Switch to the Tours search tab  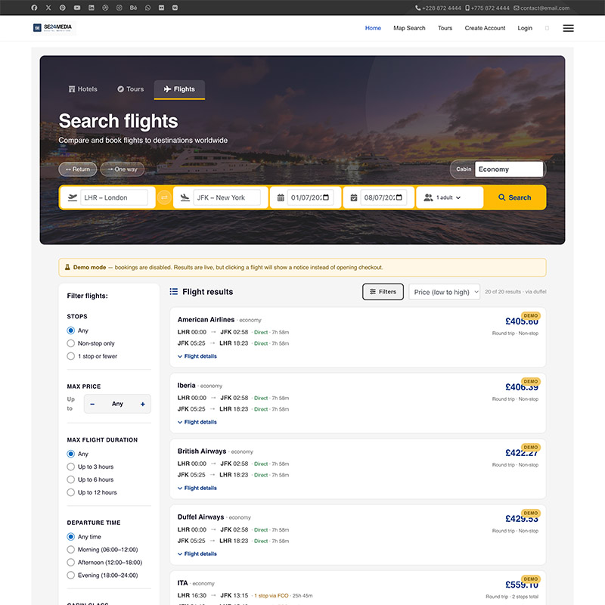130,89
